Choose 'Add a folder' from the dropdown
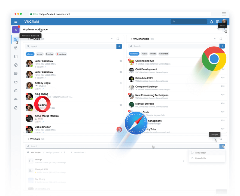 click(x=207, y=153)
